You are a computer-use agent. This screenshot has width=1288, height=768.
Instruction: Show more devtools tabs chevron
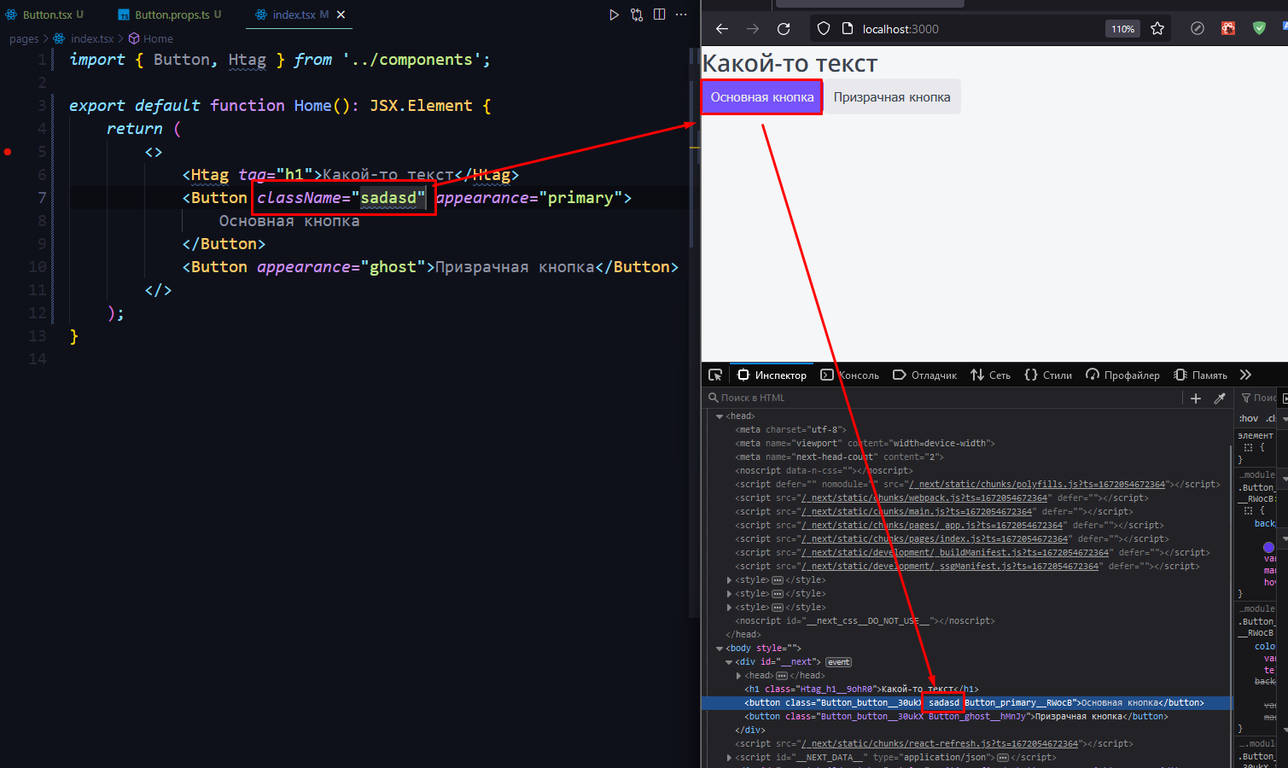pyautogui.click(x=1245, y=375)
